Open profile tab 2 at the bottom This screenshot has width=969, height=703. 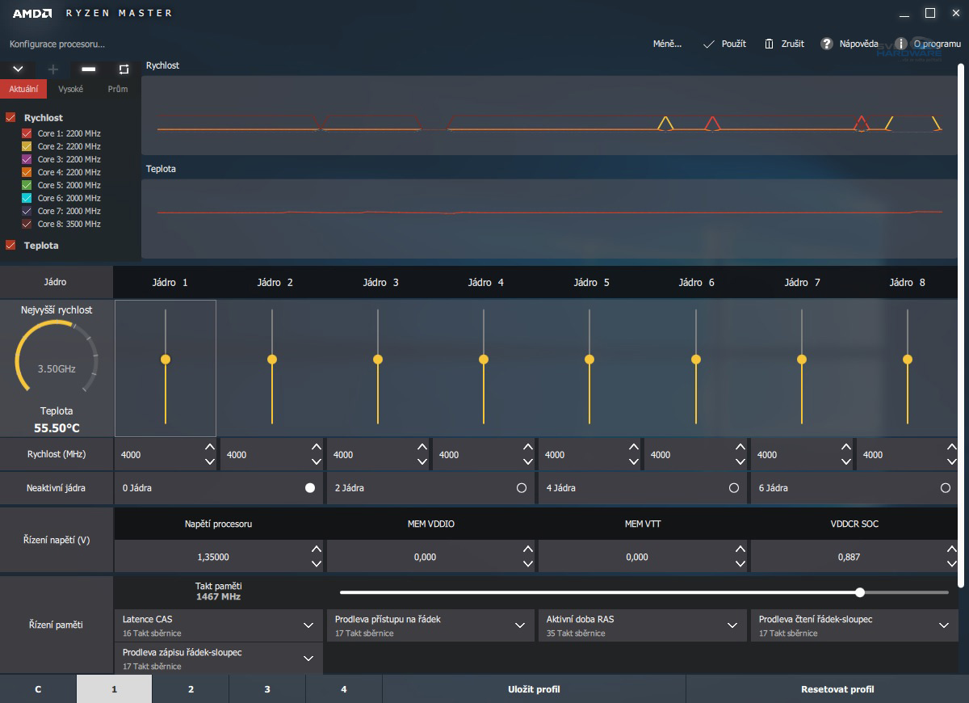(191, 689)
